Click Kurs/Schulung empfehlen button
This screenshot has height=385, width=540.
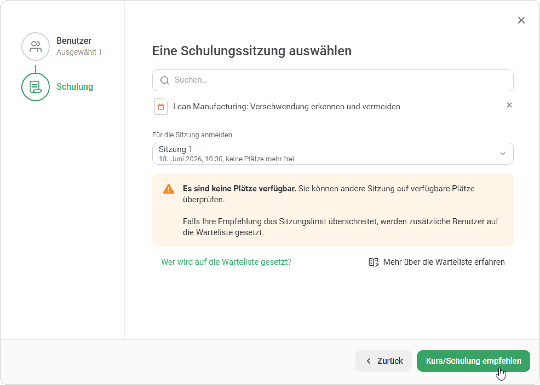pyautogui.click(x=473, y=361)
